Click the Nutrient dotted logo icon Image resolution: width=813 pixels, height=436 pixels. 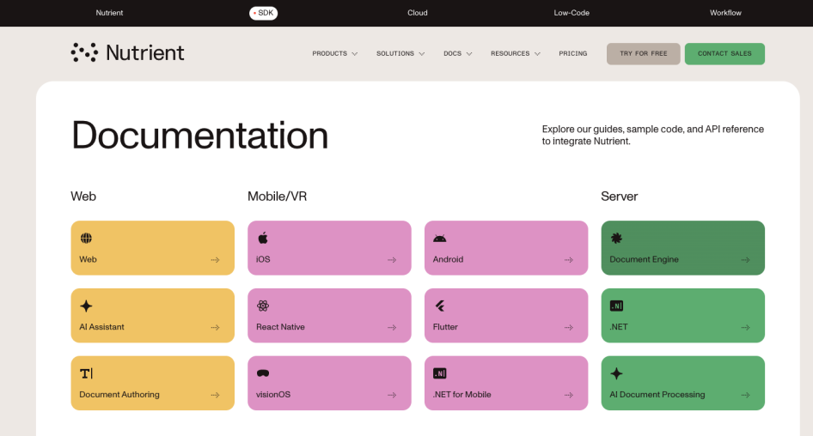point(84,53)
